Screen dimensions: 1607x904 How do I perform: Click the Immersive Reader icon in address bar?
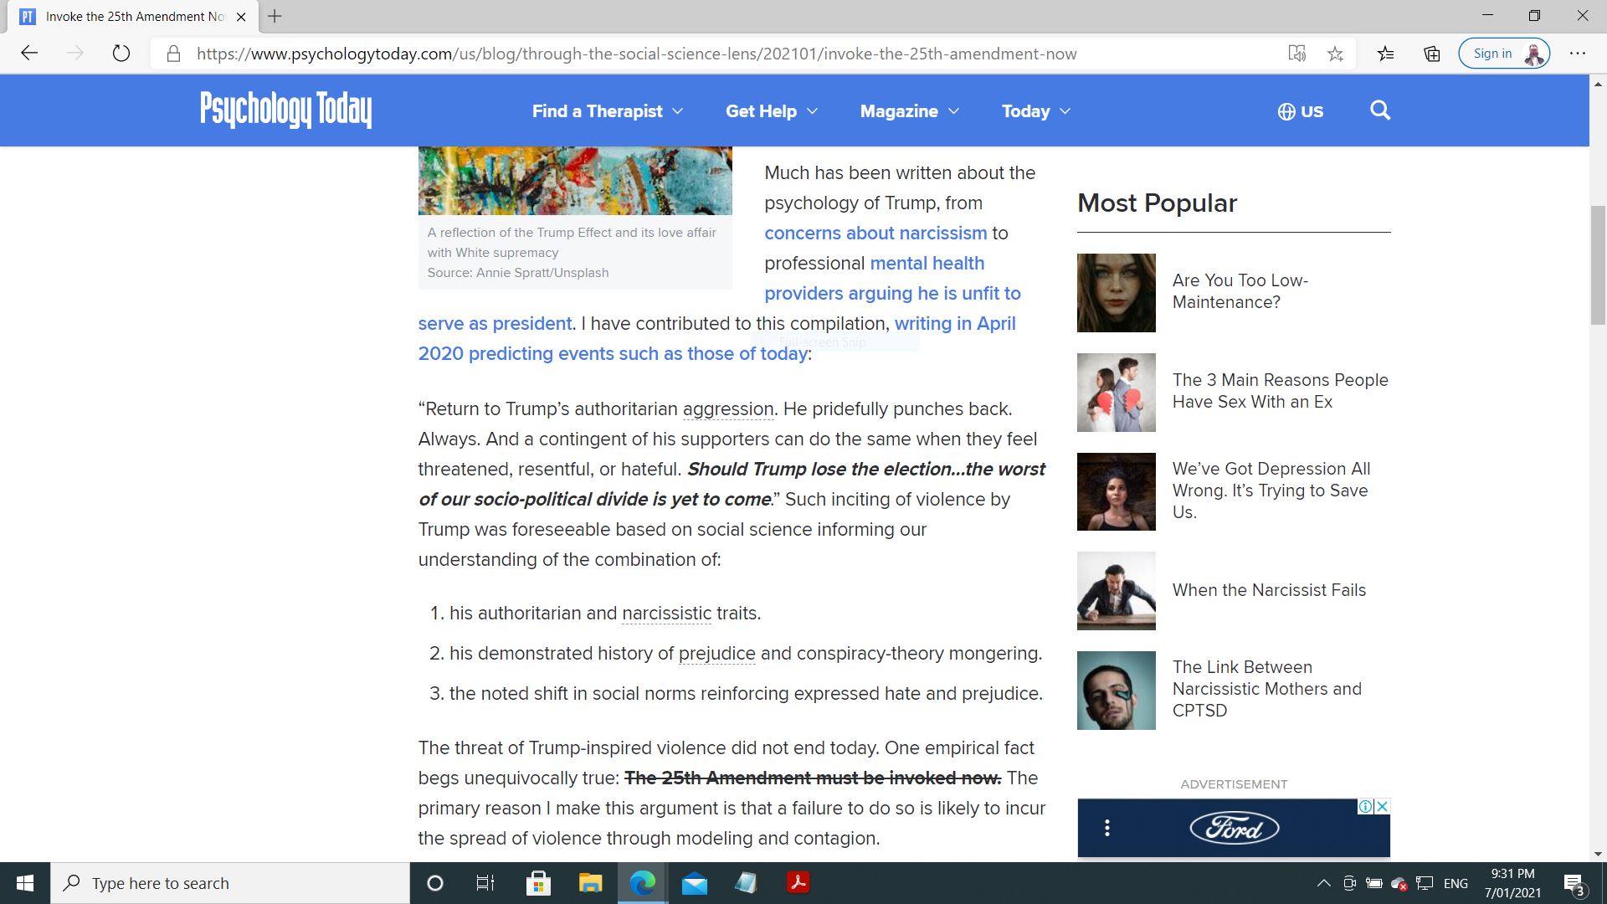click(x=1296, y=54)
